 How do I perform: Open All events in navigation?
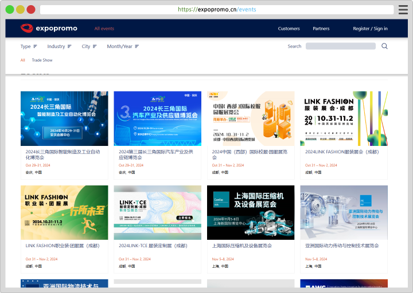(x=104, y=29)
